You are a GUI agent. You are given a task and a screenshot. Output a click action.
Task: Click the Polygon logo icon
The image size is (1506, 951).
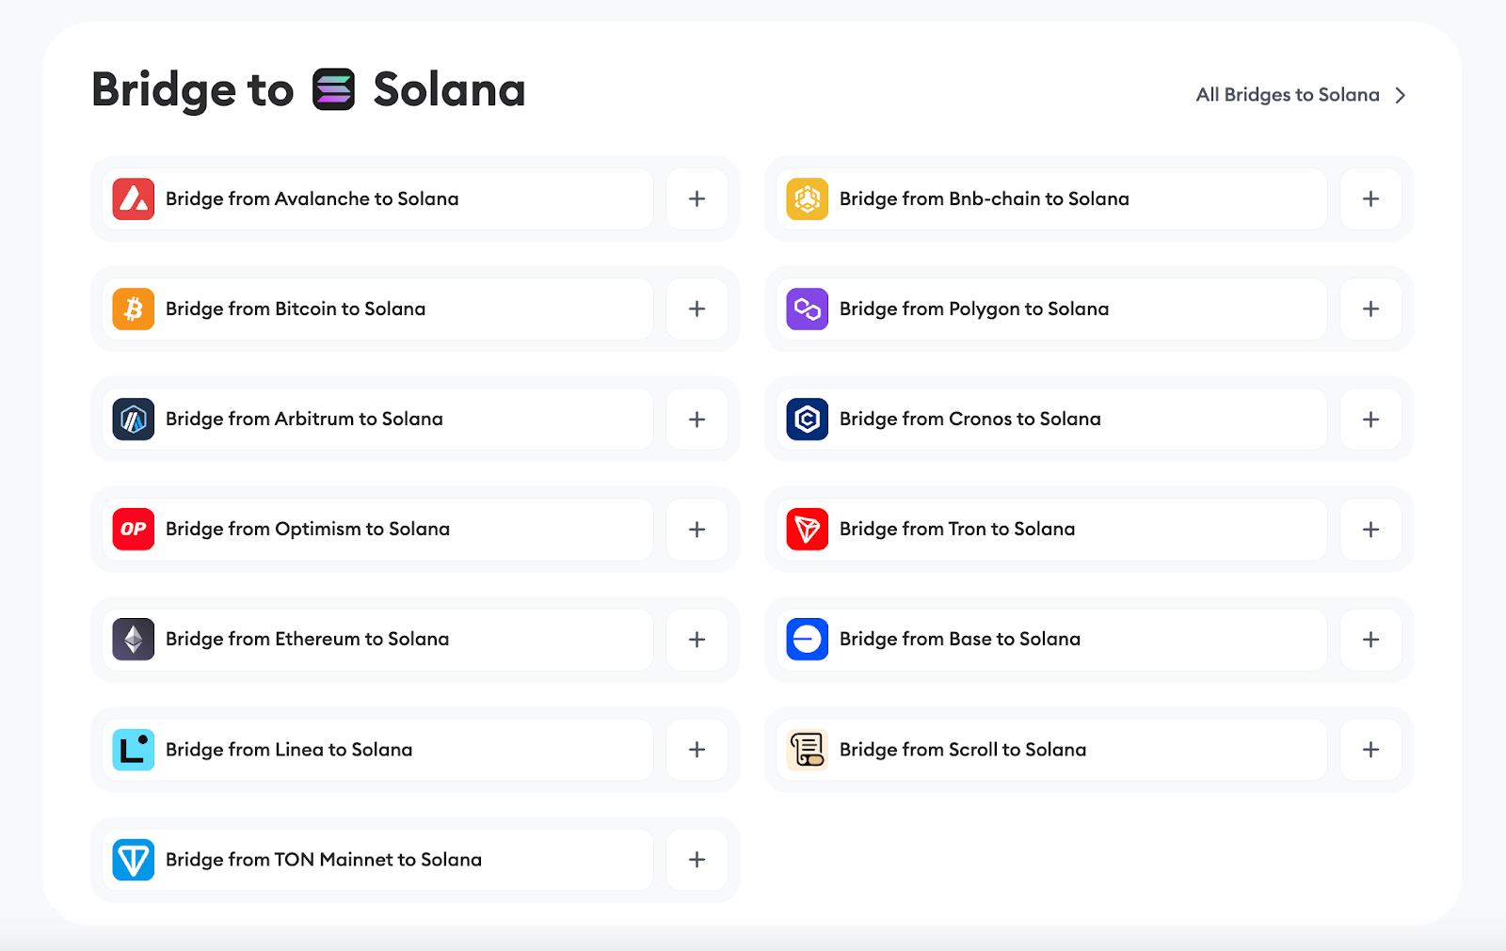click(x=808, y=309)
